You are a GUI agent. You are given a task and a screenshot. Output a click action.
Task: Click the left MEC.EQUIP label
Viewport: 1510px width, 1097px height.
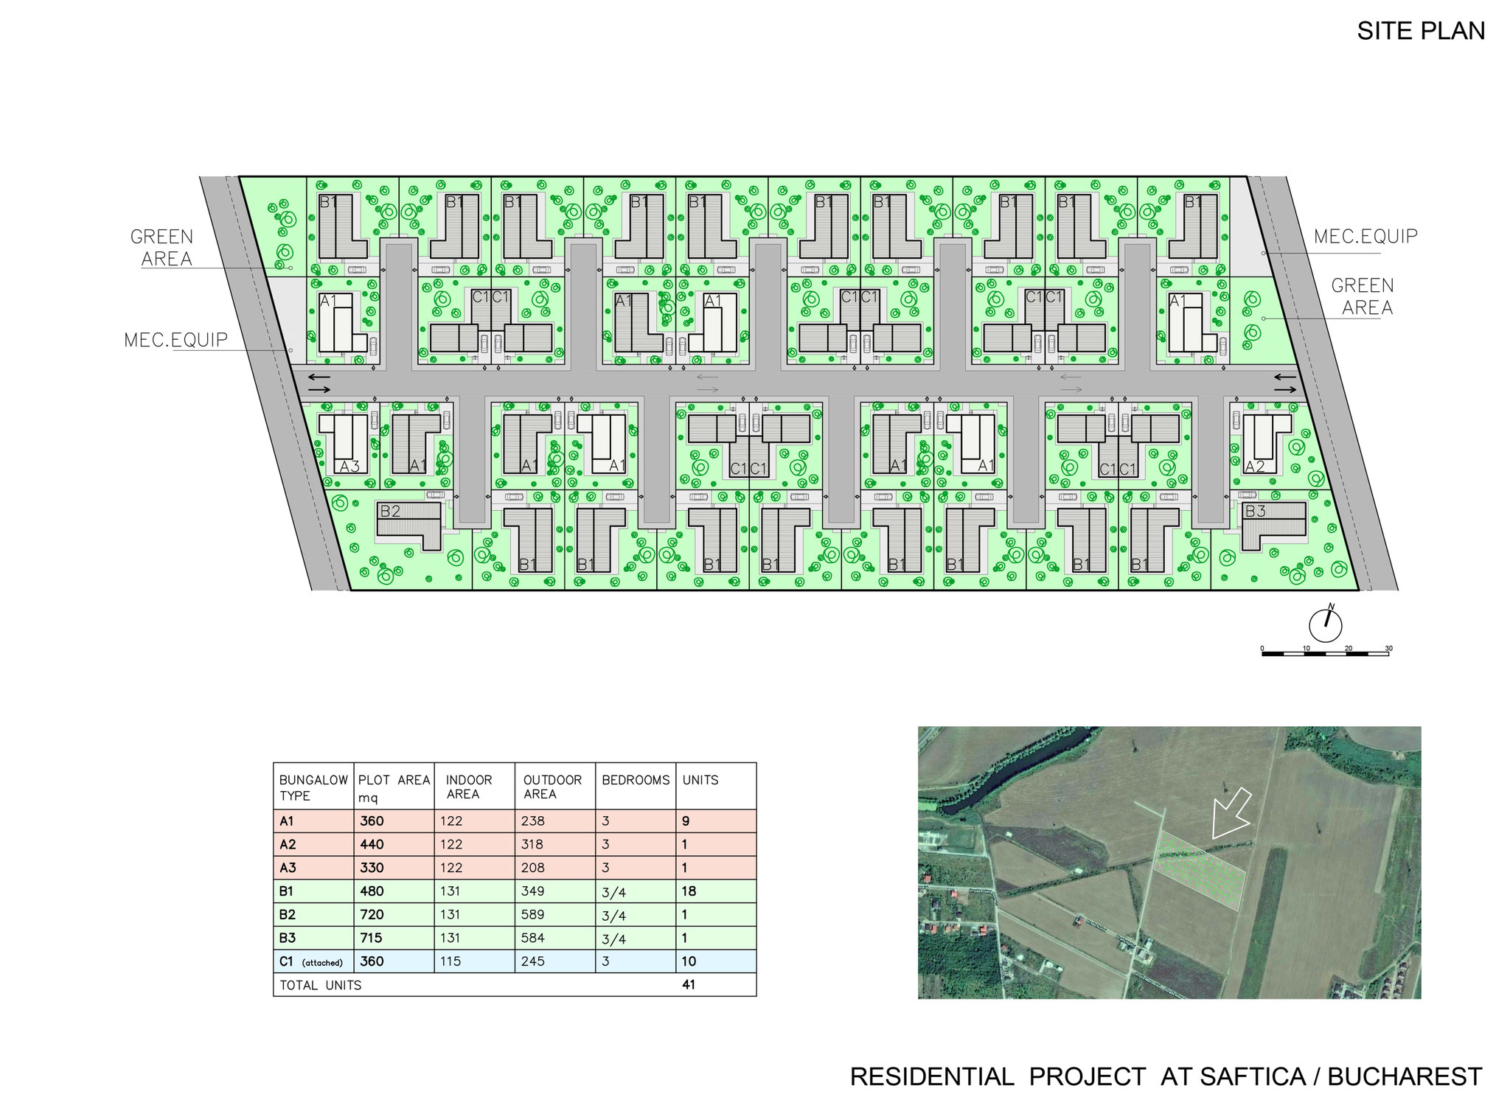[176, 340]
